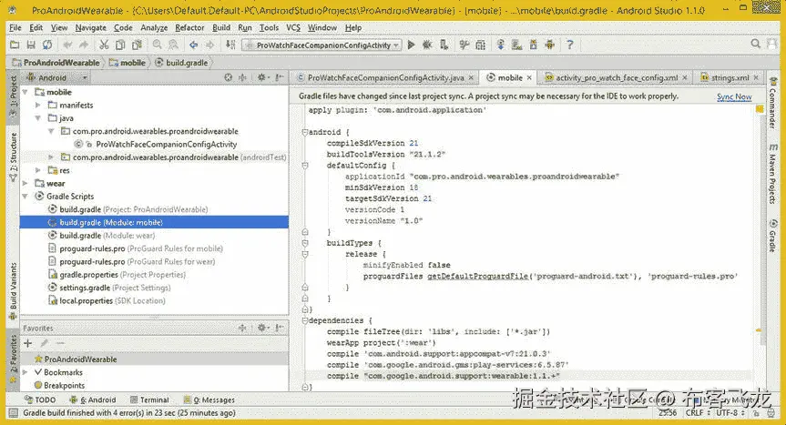Image resolution: width=786 pixels, height=425 pixels.
Task: Click the Sync Now link
Action: click(734, 96)
